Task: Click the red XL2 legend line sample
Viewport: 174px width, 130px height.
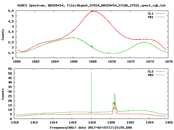Action: pyautogui.click(x=160, y=71)
